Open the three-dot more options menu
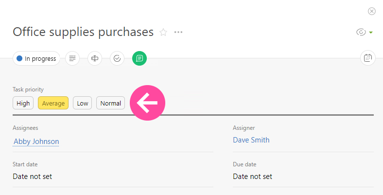Screen dimensions: 383x195 point(178,33)
